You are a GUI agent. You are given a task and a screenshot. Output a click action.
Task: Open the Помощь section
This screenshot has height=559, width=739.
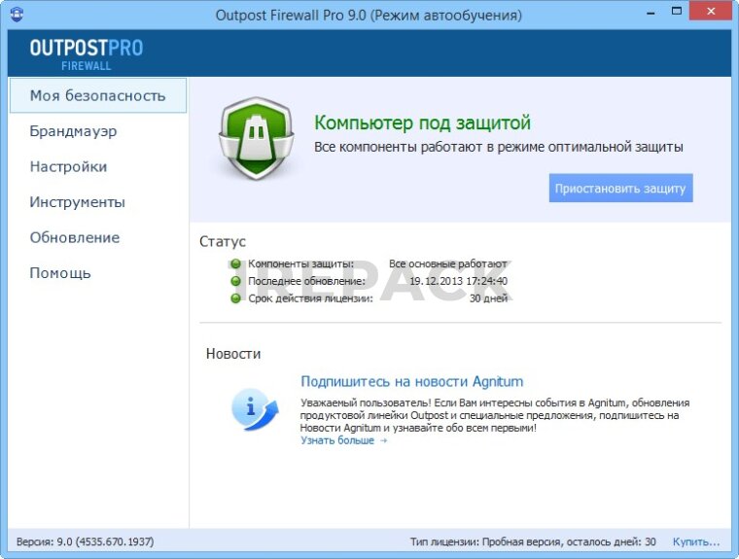(x=60, y=273)
